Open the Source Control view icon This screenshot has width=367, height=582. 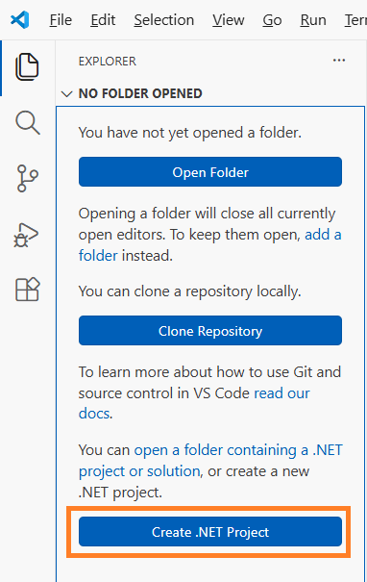[x=28, y=179]
